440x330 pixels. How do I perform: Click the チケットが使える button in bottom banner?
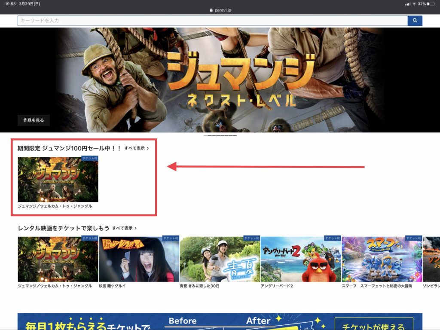[x=374, y=324]
